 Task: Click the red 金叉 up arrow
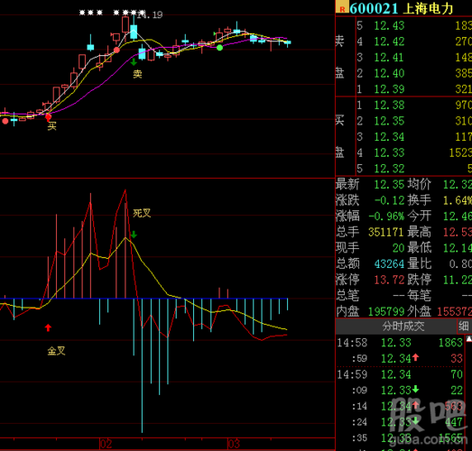[x=48, y=327]
